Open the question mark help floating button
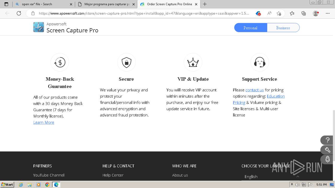Screen dimensions: 335x188 327,140
